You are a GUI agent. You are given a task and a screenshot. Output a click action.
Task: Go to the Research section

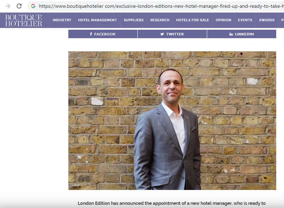pyautogui.click(x=160, y=20)
